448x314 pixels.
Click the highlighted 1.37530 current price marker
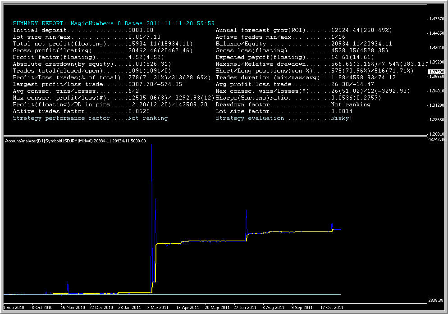click(x=436, y=72)
